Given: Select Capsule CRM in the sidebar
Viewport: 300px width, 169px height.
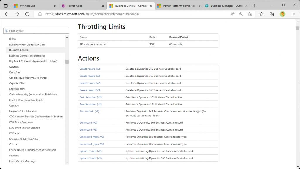Looking at the screenshot, I should (17, 83).
